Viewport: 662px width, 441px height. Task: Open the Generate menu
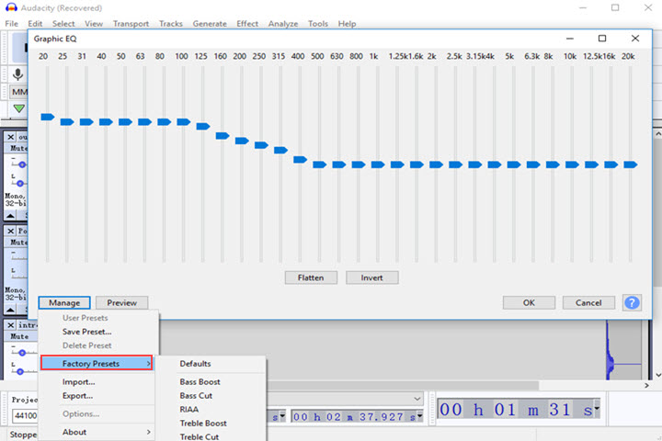click(x=210, y=24)
